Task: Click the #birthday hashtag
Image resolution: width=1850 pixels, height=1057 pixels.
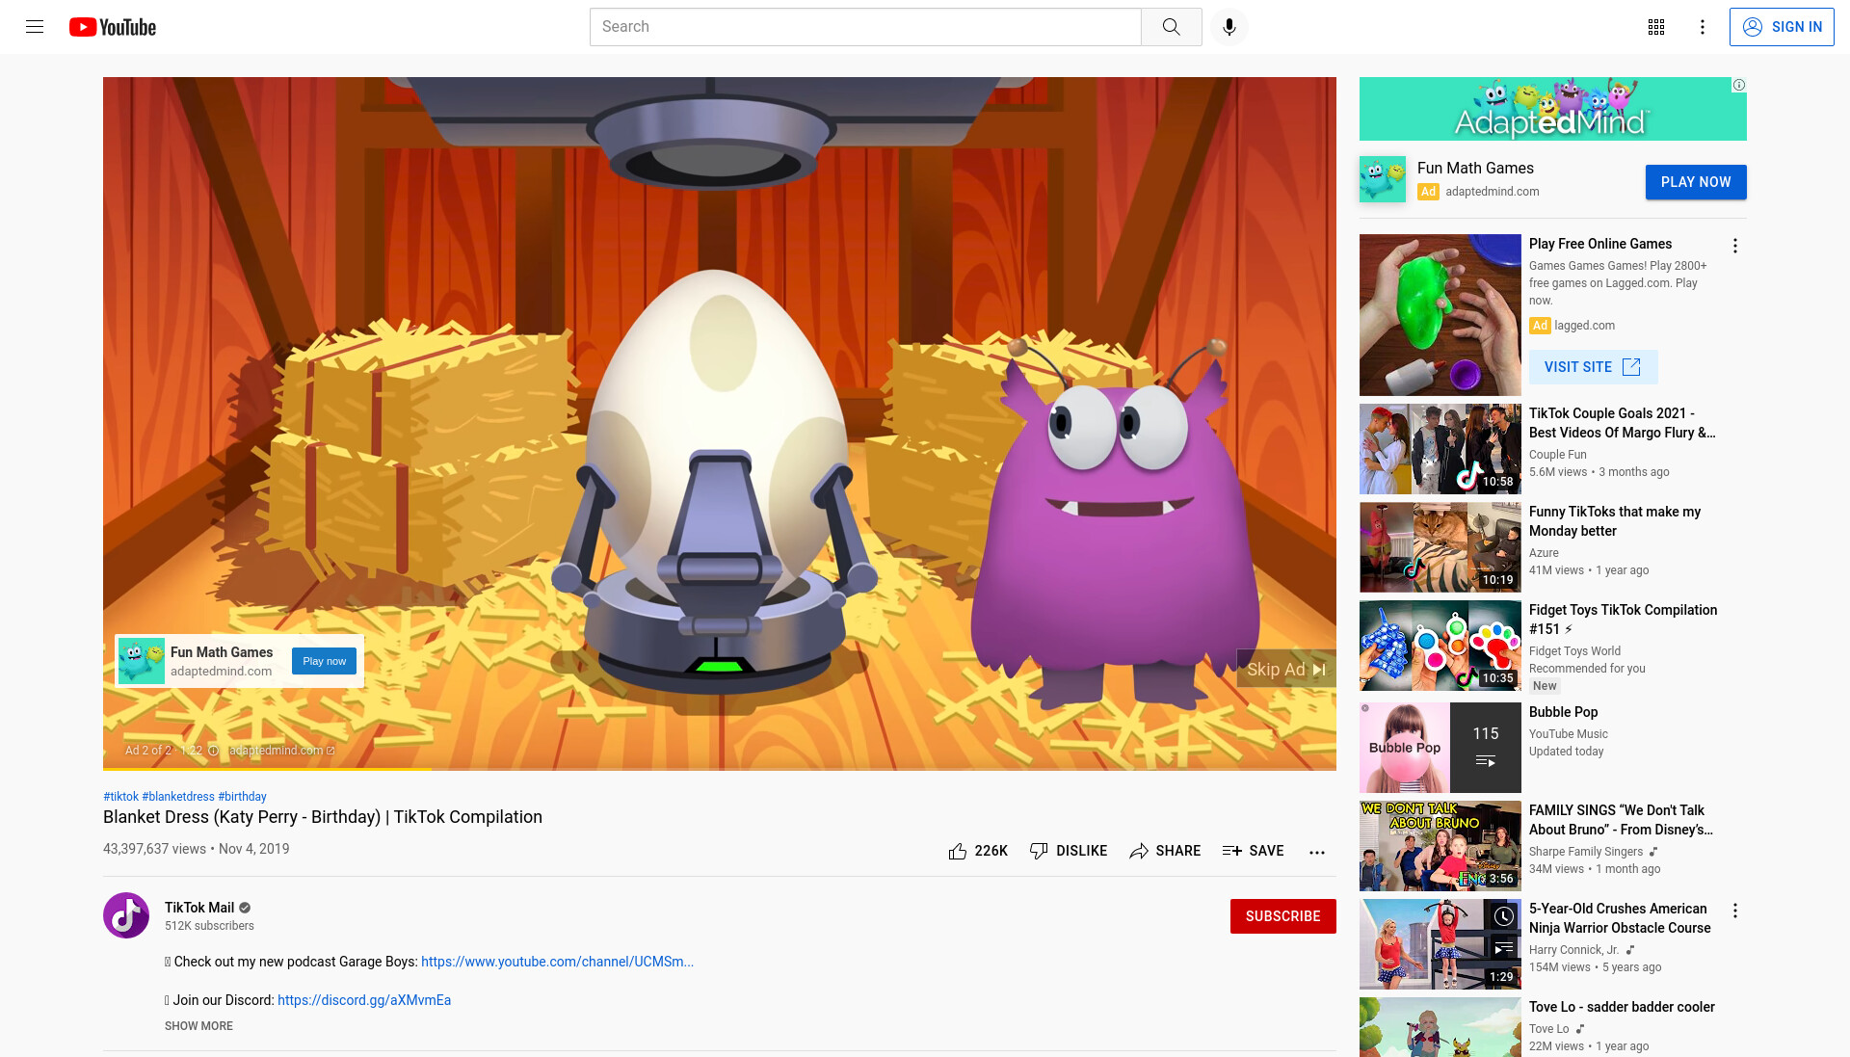Action: point(242,797)
